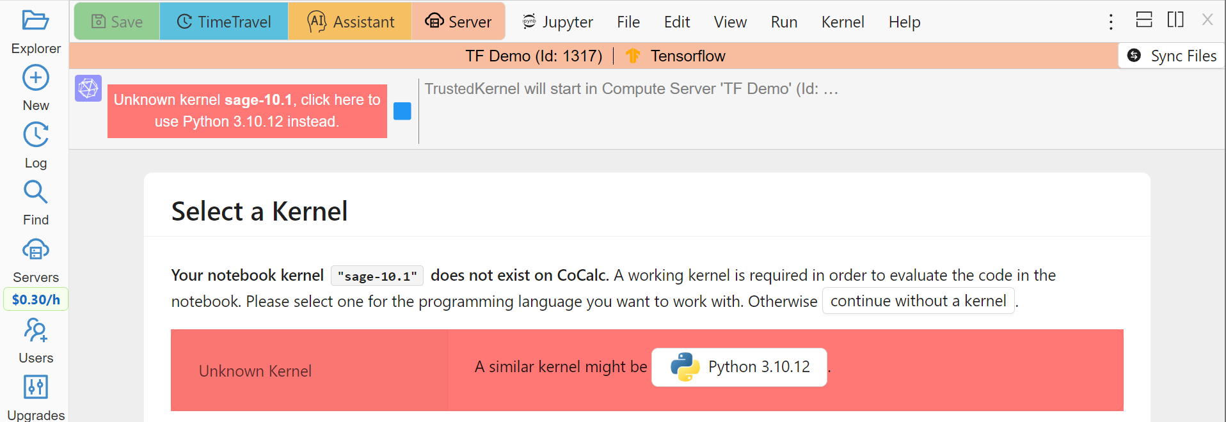Viewport: 1226px width, 422px height.
Task: Select the Python 3.10.12 kernel suggestion
Action: (x=739, y=367)
